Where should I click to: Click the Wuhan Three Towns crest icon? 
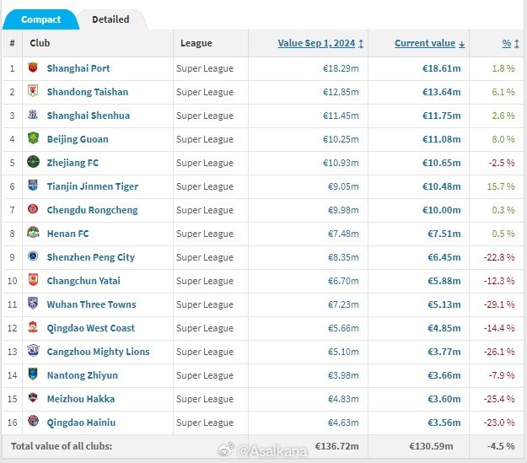click(x=33, y=304)
